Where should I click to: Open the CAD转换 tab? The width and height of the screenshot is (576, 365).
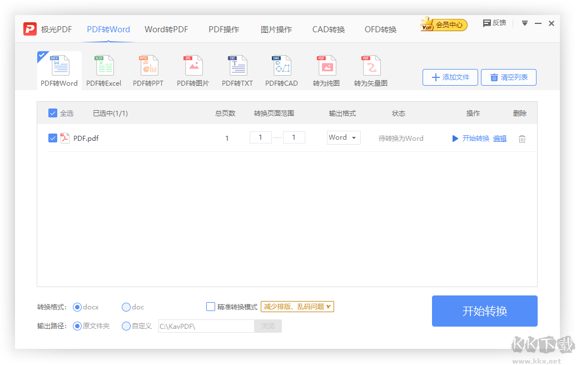pyautogui.click(x=328, y=29)
